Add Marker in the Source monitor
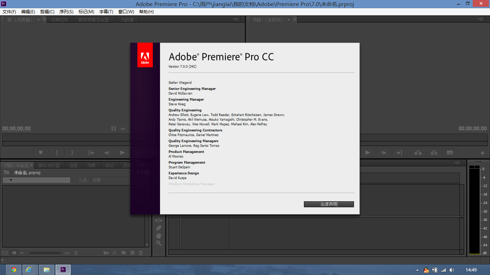The height and width of the screenshot is (275, 490). [41, 153]
